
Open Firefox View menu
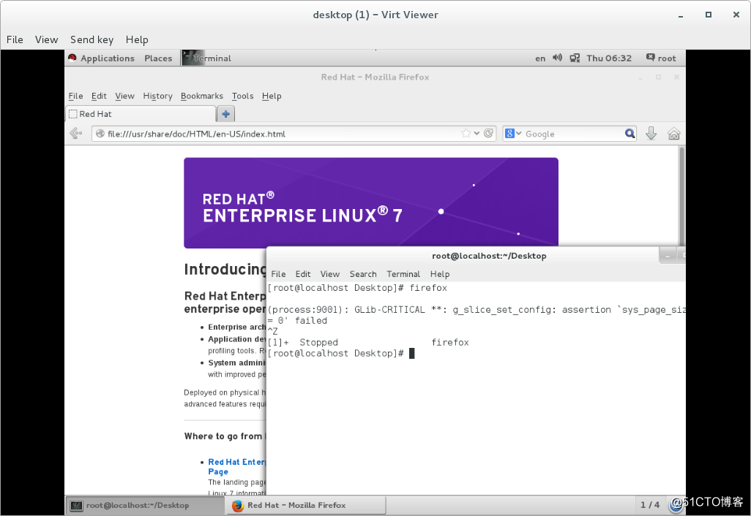pyautogui.click(x=124, y=96)
